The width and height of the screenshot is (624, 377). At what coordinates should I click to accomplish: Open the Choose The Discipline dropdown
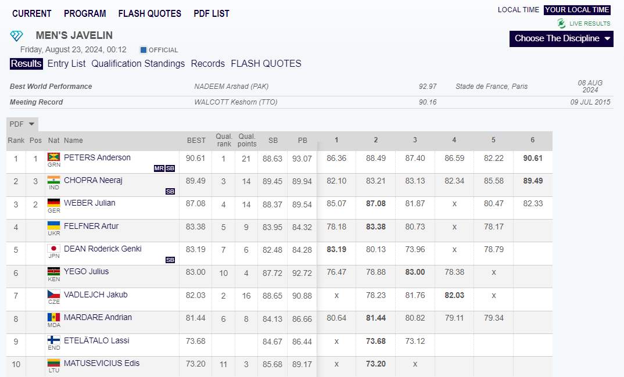coord(561,38)
